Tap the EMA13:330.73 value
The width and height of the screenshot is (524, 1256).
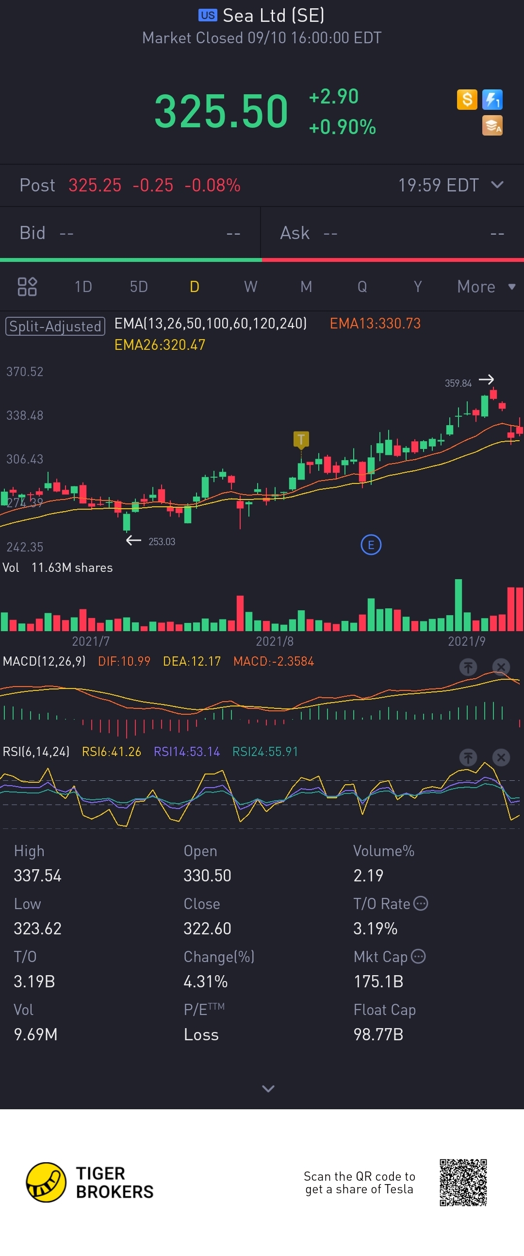click(375, 323)
